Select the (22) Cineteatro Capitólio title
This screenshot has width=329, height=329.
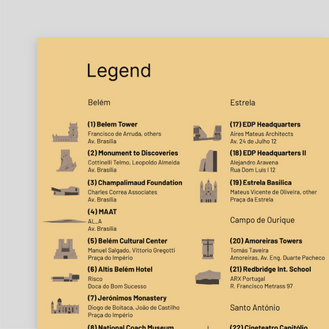click(x=269, y=327)
